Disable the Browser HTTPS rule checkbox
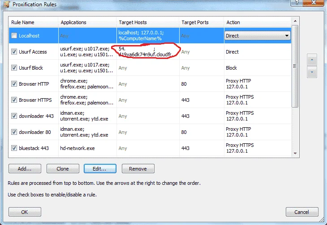This screenshot has height=225, width=327. 14,100
